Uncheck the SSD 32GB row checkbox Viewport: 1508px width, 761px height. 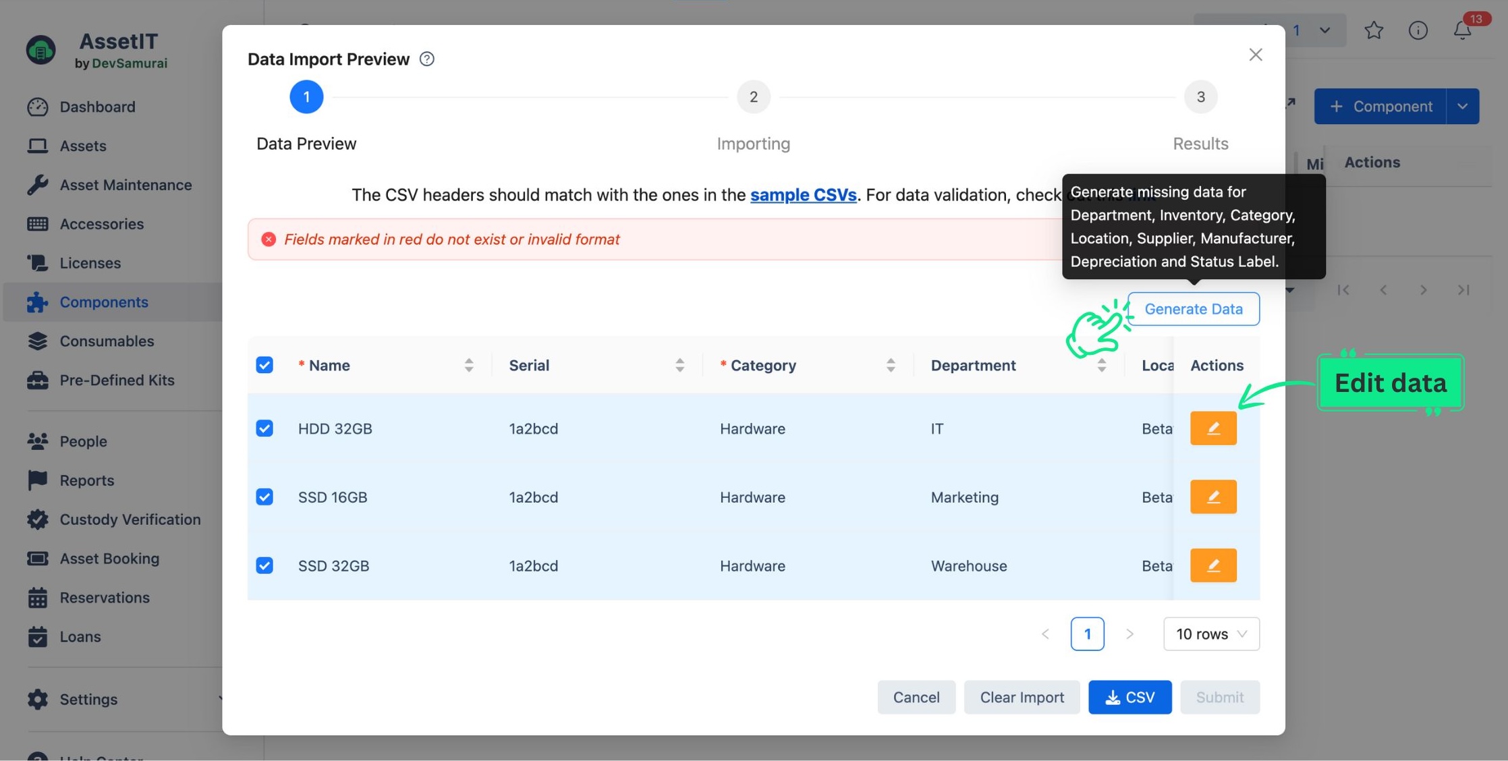(264, 565)
